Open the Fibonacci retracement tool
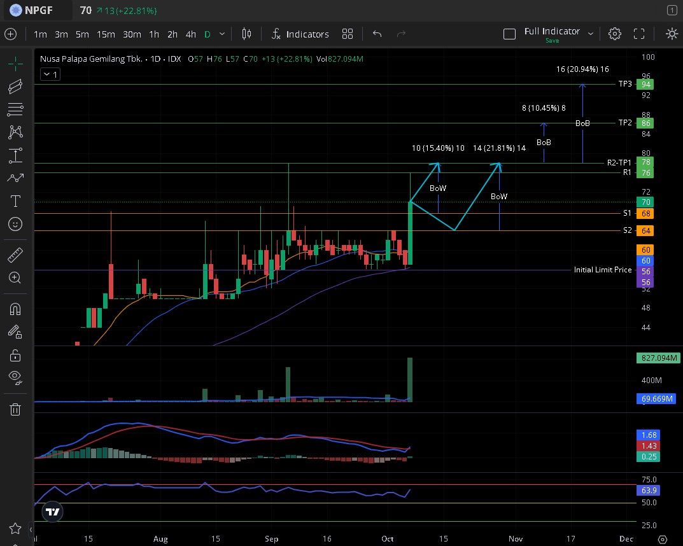 point(15,109)
